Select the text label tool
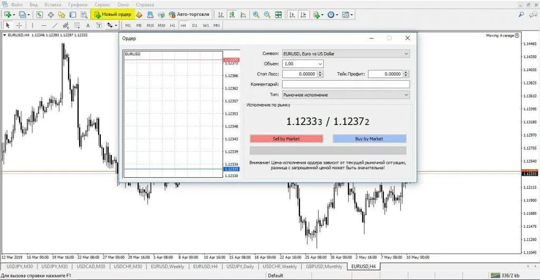 [x=99, y=25]
